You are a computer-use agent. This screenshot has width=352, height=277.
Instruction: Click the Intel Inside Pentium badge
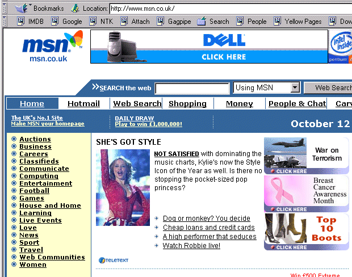(340, 47)
